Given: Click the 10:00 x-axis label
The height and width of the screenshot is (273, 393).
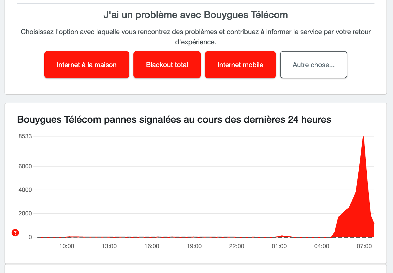Looking at the screenshot, I should pos(67,246).
